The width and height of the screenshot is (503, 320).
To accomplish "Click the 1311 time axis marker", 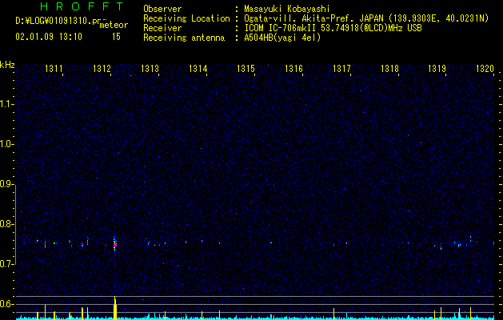I will pyautogui.click(x=54, y=69).
